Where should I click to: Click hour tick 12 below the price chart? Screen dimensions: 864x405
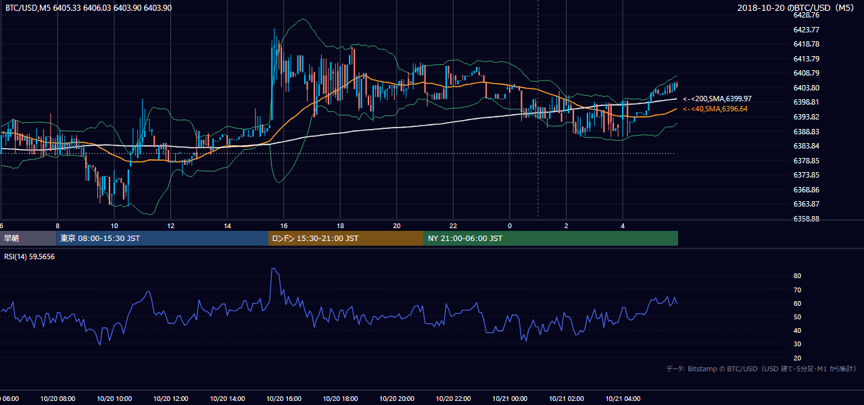coord(171,226)
